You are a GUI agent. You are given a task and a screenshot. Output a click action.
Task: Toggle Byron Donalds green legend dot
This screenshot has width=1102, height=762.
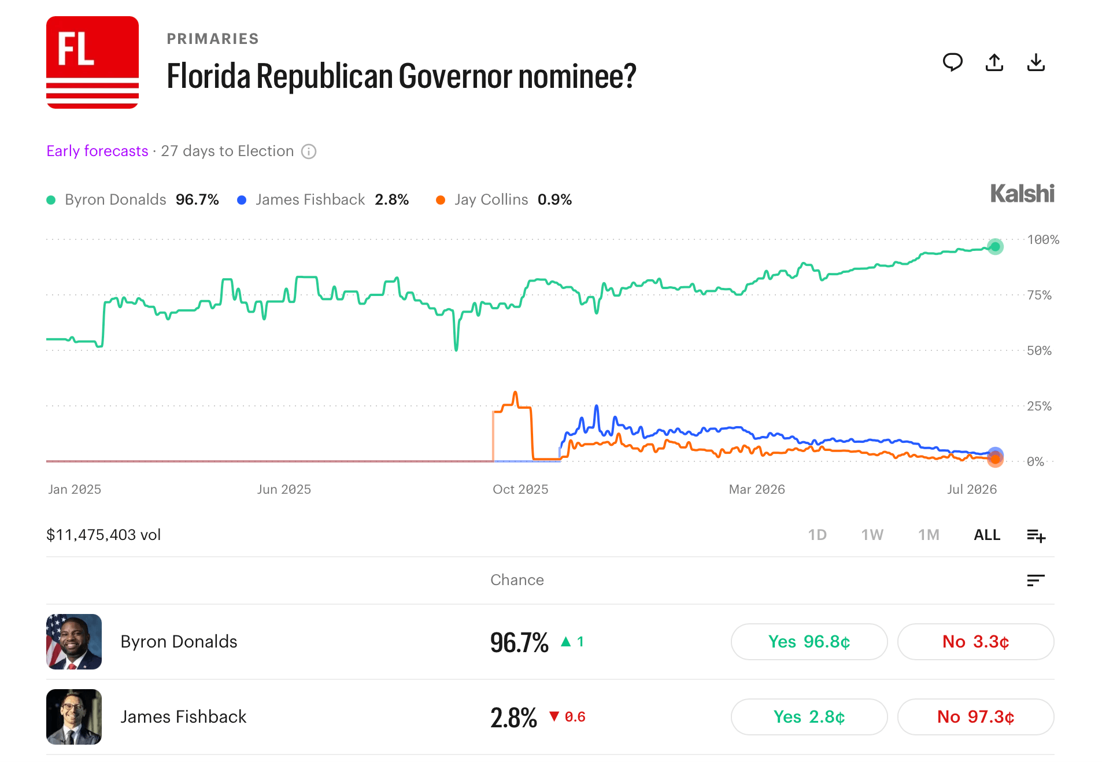click(51, 200)
